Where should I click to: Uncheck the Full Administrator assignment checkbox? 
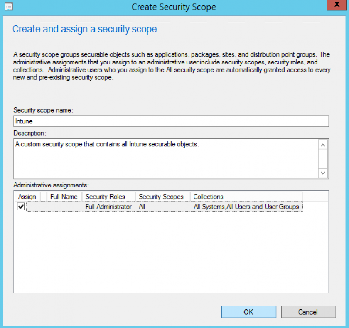click(x=20, y=207)
